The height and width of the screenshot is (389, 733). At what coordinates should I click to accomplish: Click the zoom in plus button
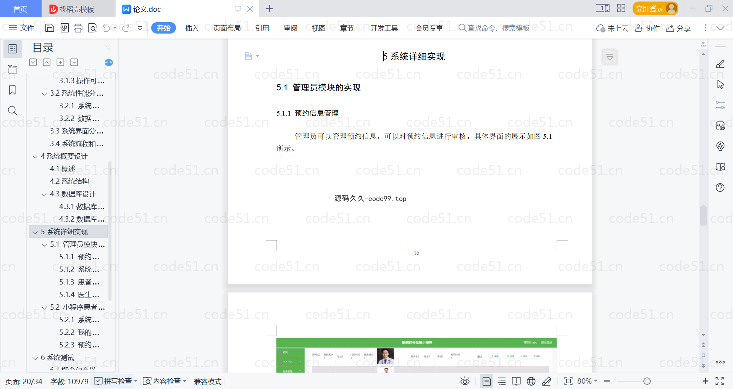click(706, 381)
